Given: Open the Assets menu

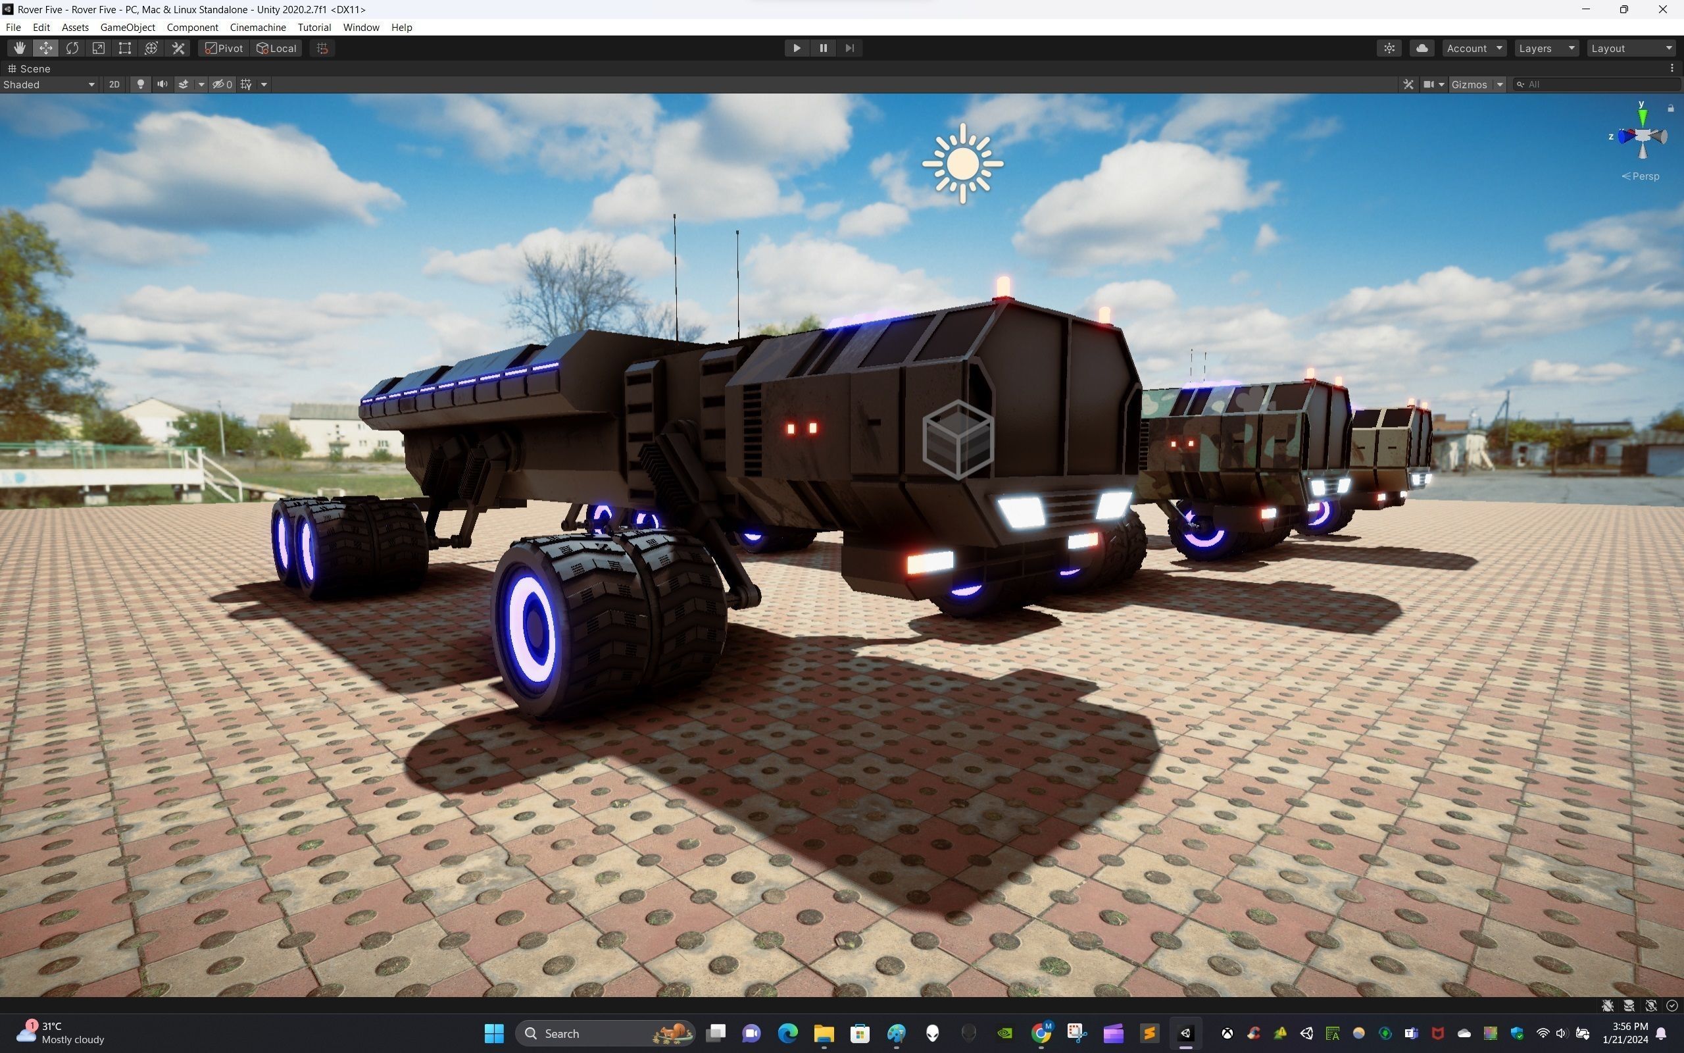Looking at the screenshot, I should pos(75,27).
